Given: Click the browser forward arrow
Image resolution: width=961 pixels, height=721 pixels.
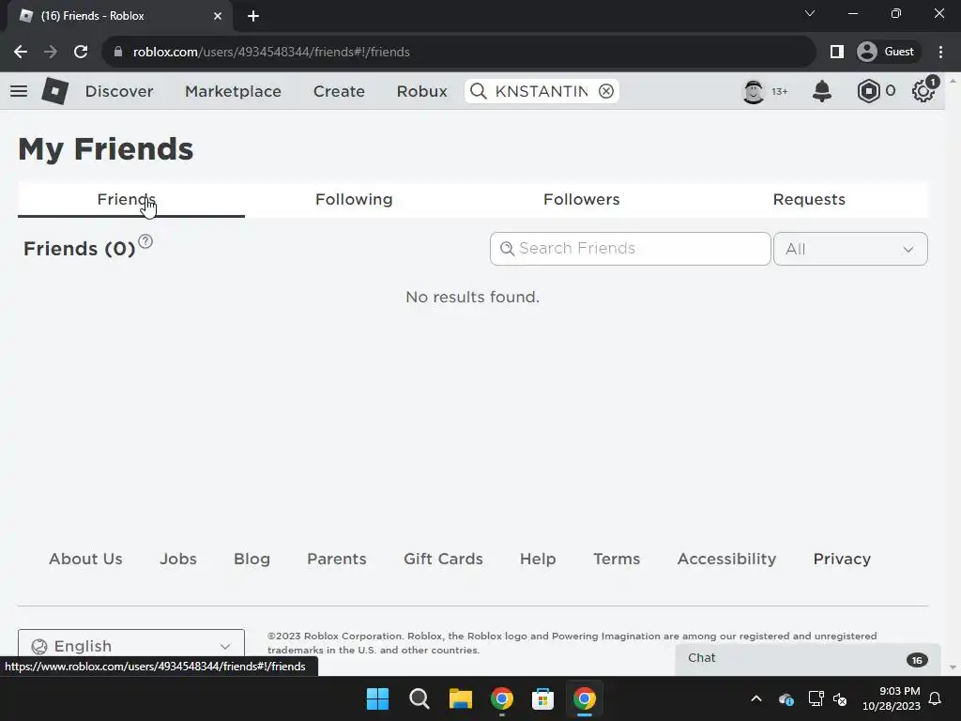Looking at the screenshot, I should [51, 53].
